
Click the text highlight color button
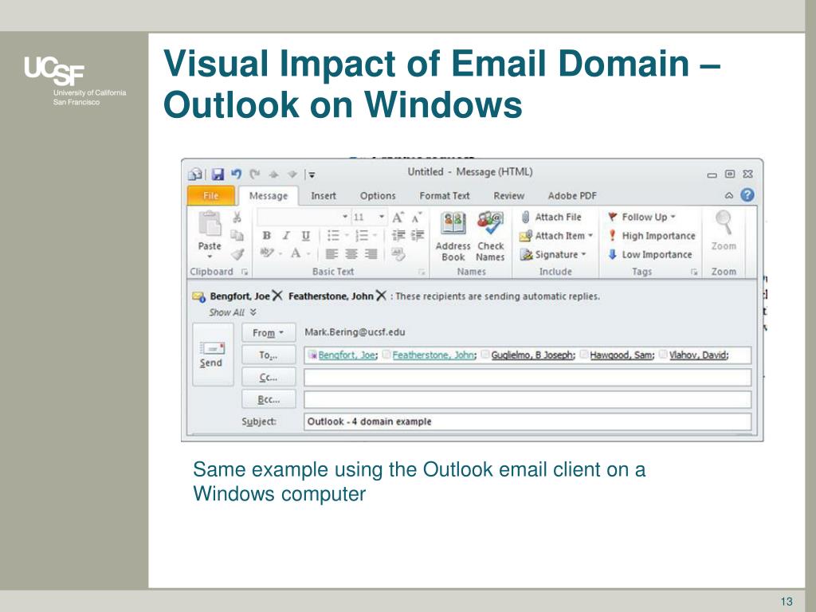tap(267, 254)
